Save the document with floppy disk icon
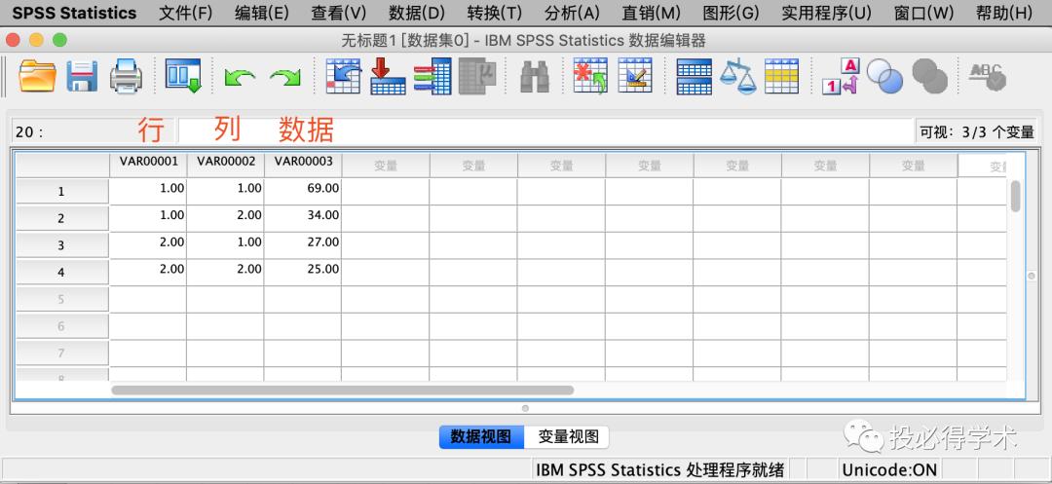The image size is (1052, 484). (x=82, y=76)
